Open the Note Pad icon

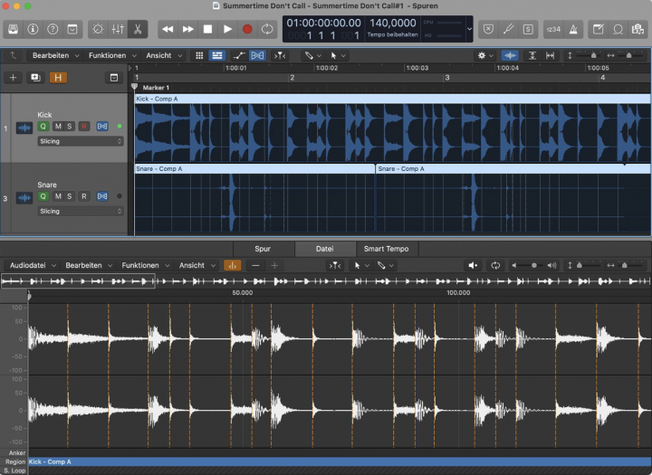click(599, 29)
